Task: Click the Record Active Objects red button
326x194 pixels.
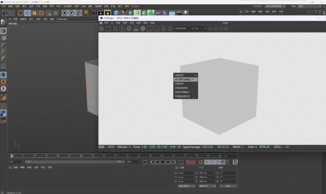Action: tap(188, 162)
